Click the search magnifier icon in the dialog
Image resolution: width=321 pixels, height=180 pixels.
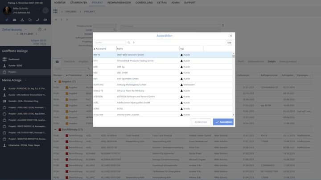(129, 43)
